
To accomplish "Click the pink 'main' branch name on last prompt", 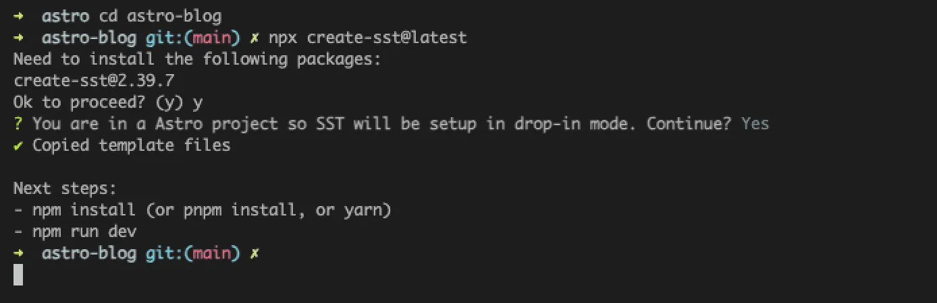I will (212, 253).
